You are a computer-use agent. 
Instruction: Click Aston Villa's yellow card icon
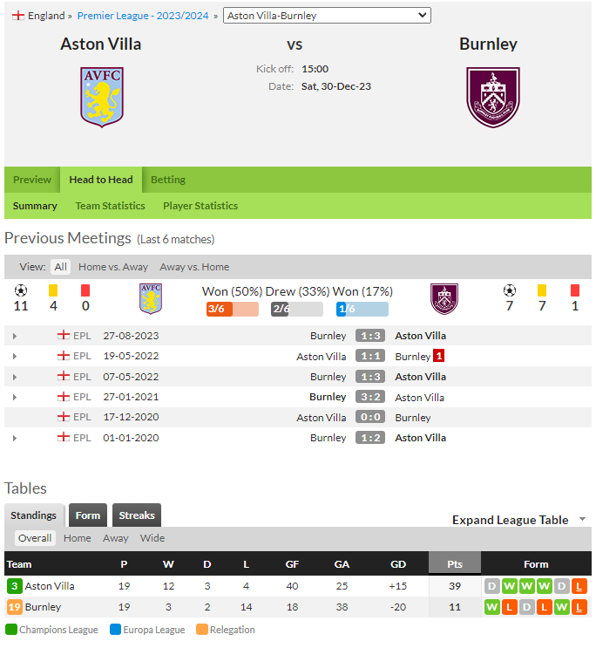pyautogui.click(x=53, y=290)
